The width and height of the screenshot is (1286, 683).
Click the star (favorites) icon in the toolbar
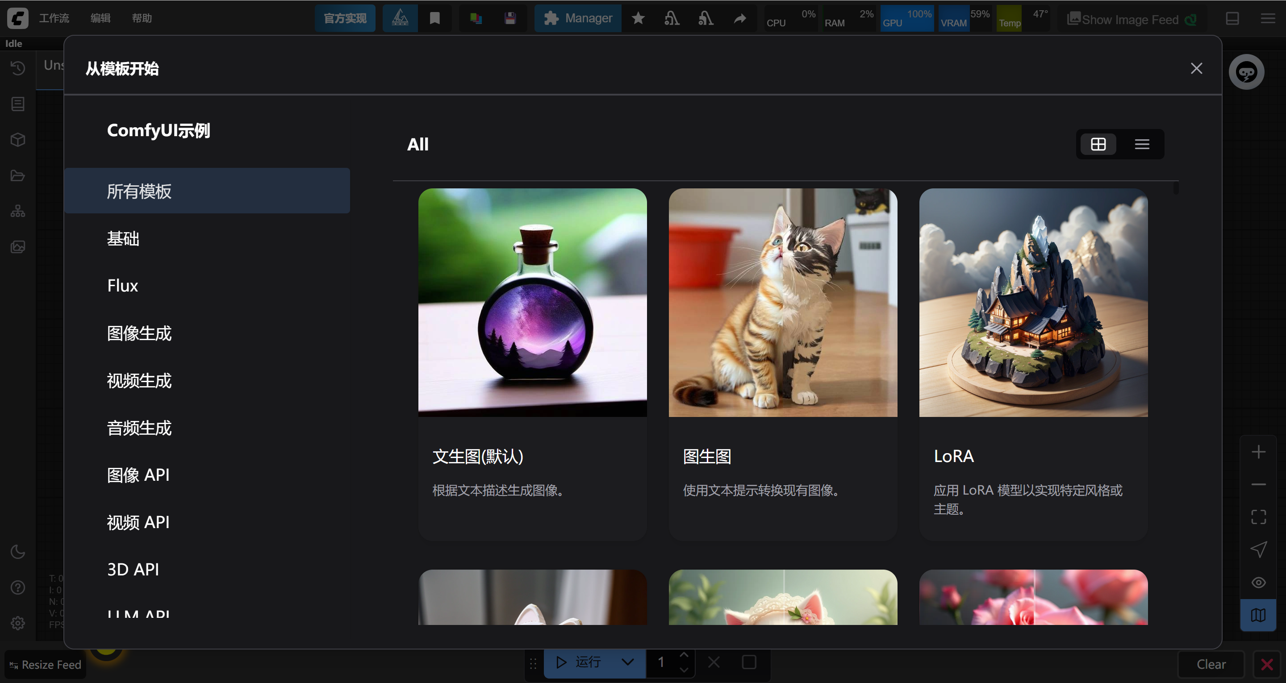coord(638,18)
